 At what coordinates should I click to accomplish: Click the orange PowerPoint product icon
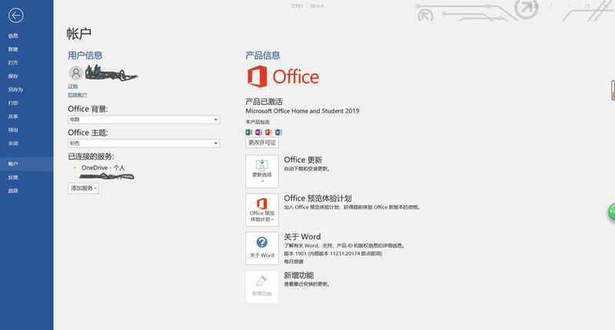(269, 133)
